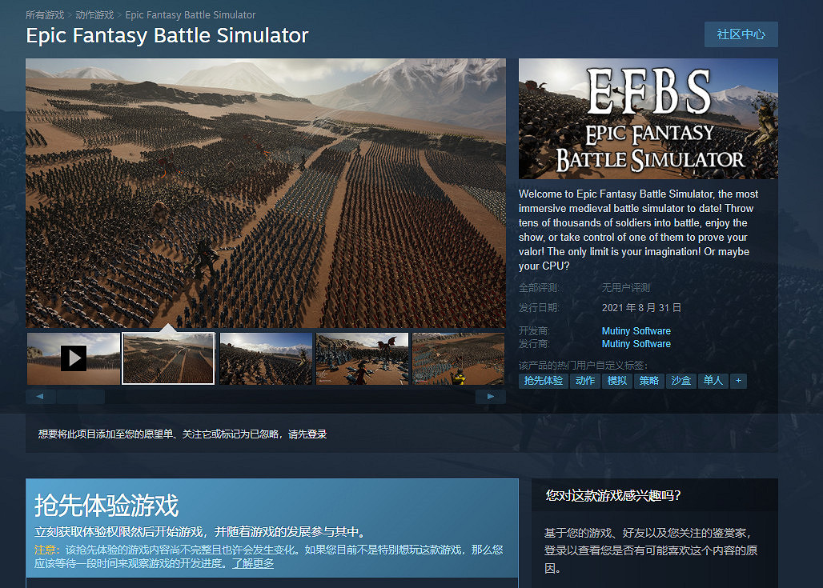This screenshot has height=588, width=823.
Task: Select the 策略 tag
Action: [x=649, y=381]
